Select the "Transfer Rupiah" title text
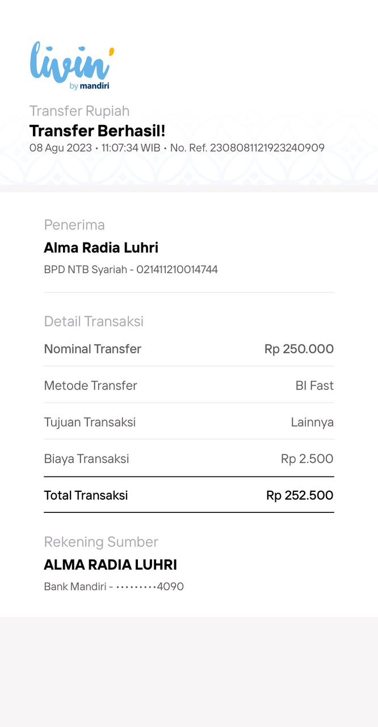Screen dimensions: 378x727 click(x=79, y=111)
